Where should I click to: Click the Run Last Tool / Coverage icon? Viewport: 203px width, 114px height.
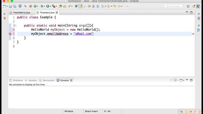coord(54,6)
